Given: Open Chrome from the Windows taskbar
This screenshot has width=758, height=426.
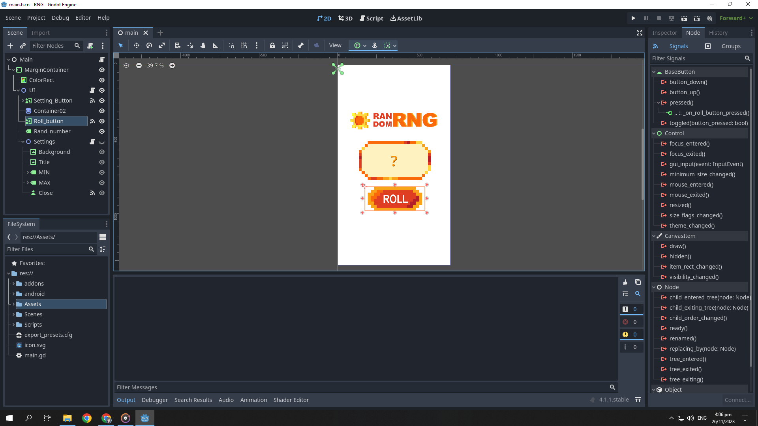Looking at the screenshot, I should pyautogui.click(x=87, y=418).
